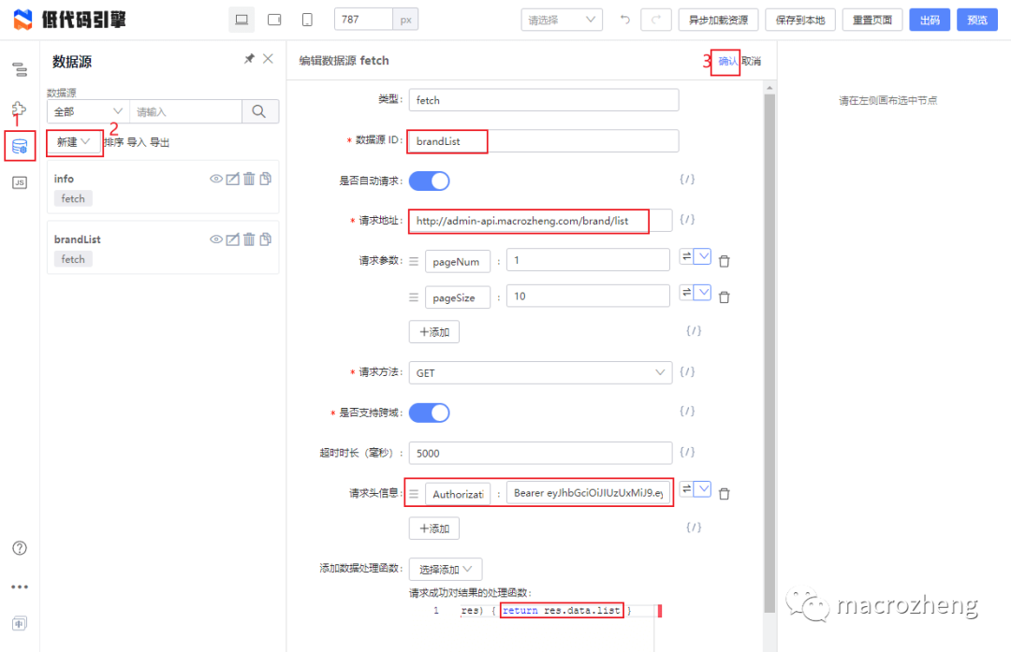The image size is (1011, 652).
Task: Click the 预览 button
Action: pyautogui.click(x=977, y=19)
